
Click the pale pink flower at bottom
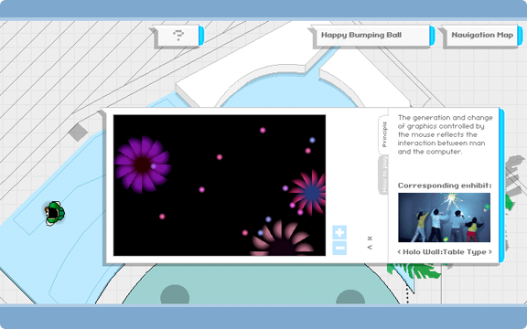click(x=282, y=239)
